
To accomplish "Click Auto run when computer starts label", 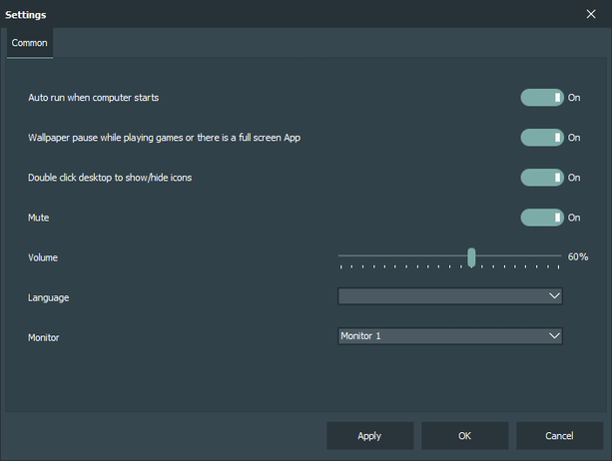I will pos(93,98).
